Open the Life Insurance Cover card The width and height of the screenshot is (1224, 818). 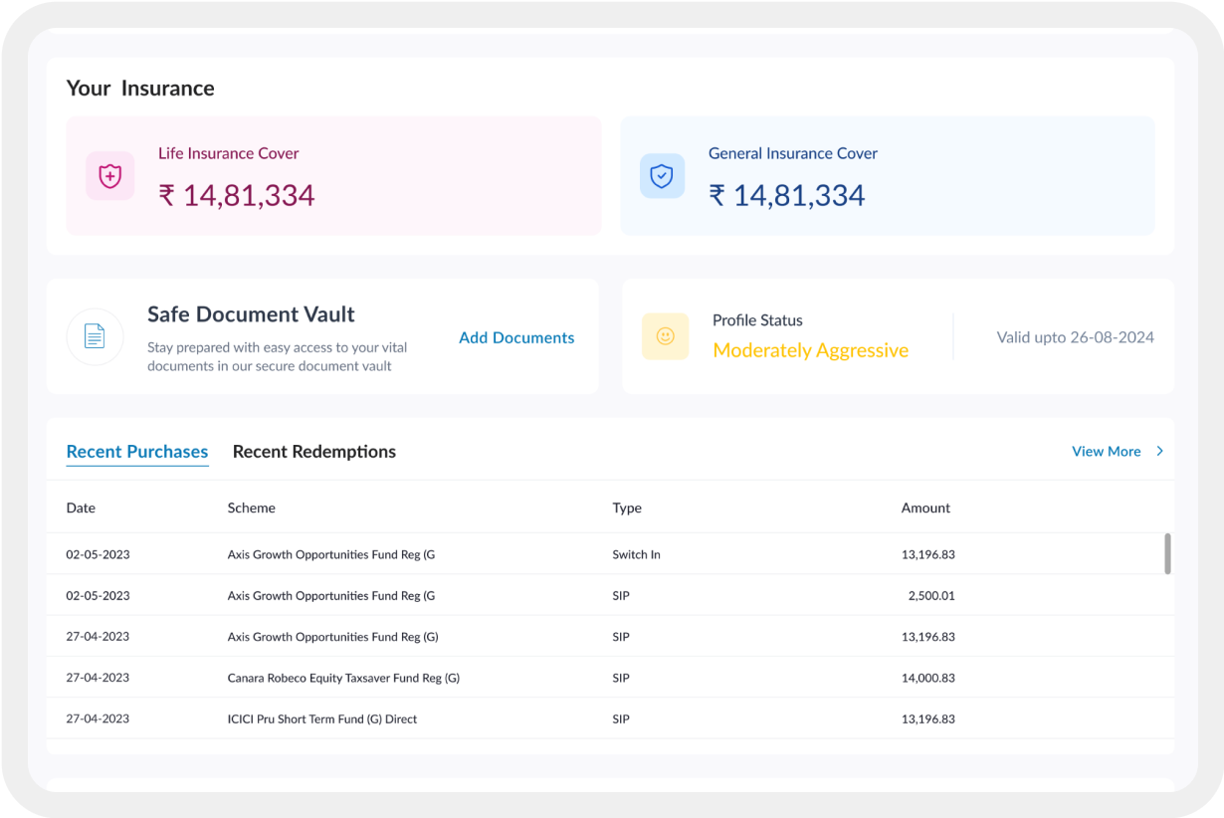333,176
